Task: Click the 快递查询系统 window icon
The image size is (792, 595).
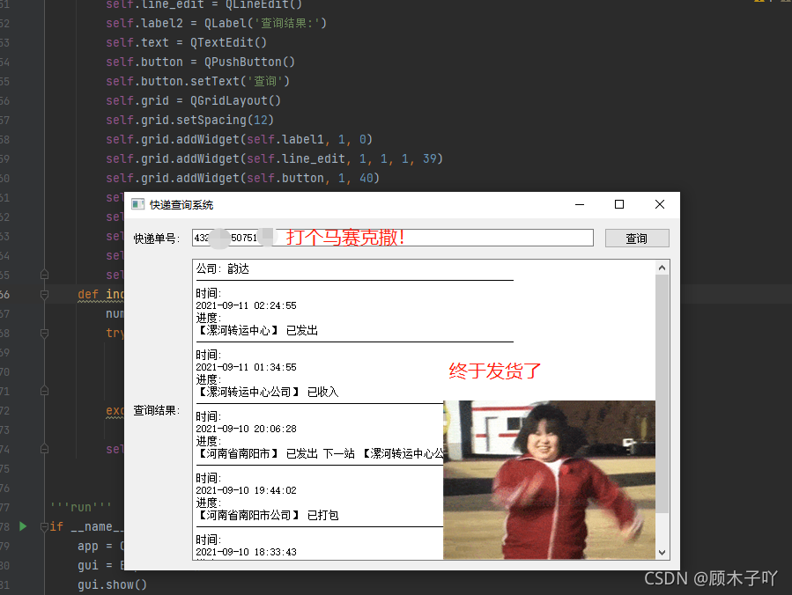Action: [137, 204]
